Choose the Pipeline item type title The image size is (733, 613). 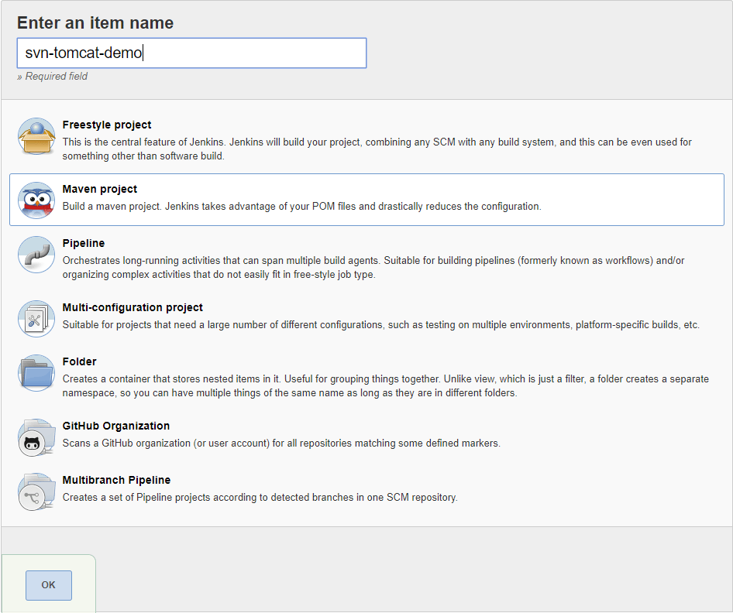tap(84, 243)
